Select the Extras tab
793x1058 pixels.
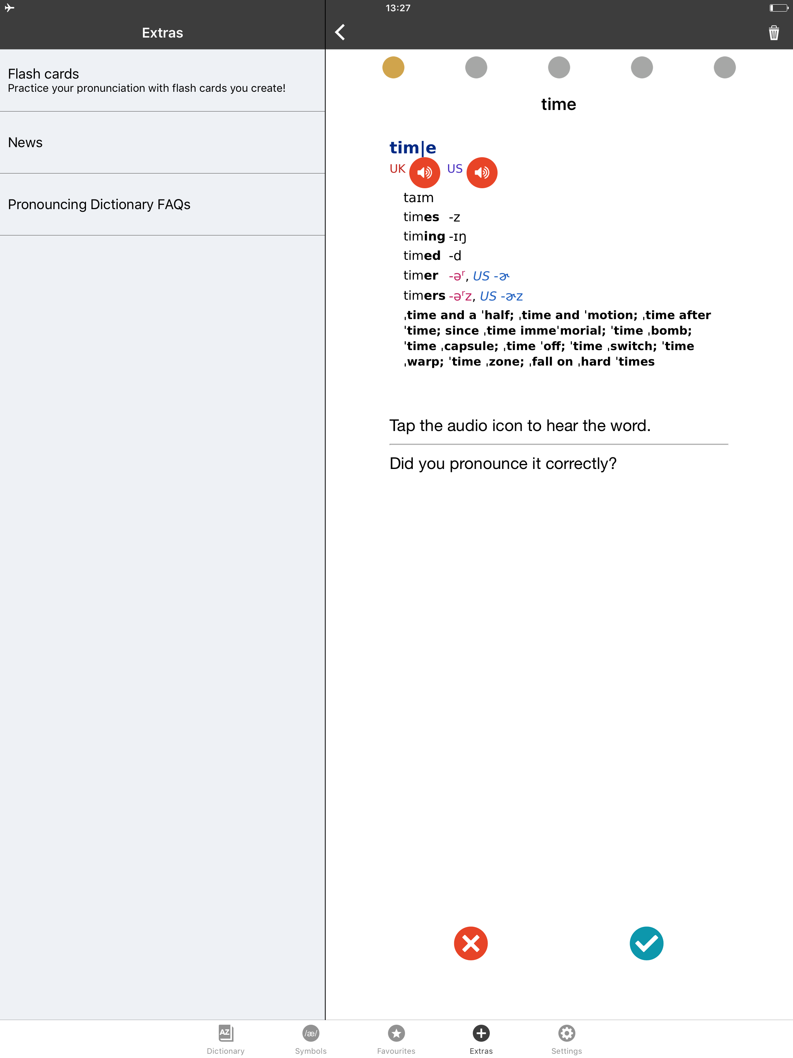click(x=481, y=1039)
